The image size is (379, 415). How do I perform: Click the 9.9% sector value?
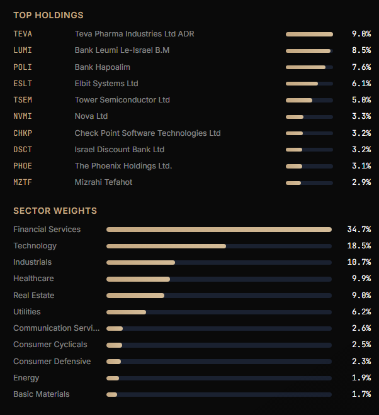point(361,279)
